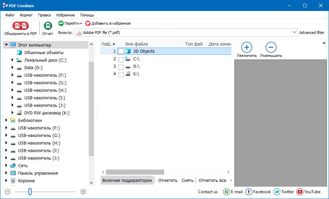
Task: Click the E-mail @ icon
Action: (x=227, y=192)
